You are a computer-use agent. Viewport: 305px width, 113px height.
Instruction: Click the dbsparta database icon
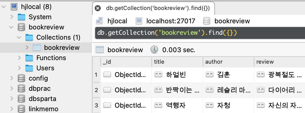click(21, 99)
